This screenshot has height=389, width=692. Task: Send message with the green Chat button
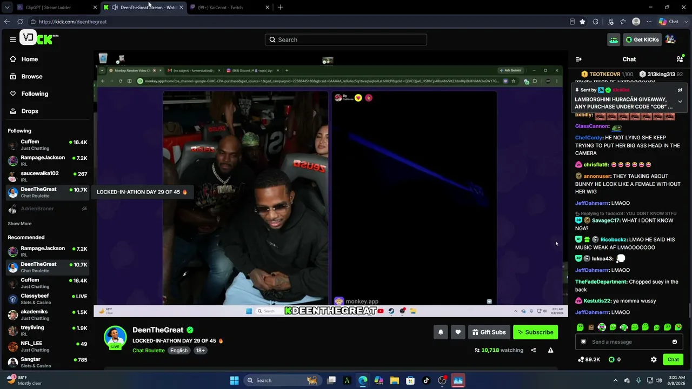(x=673, y=359)
